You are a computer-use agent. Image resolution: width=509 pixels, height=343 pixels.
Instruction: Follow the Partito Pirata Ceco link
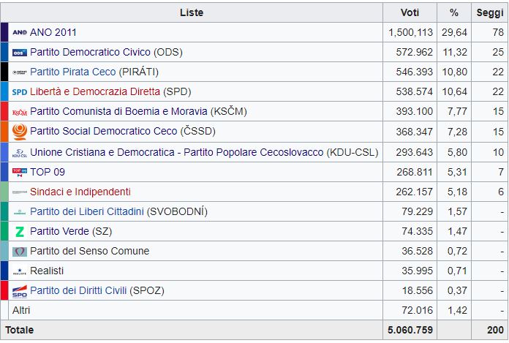(72, 72)
